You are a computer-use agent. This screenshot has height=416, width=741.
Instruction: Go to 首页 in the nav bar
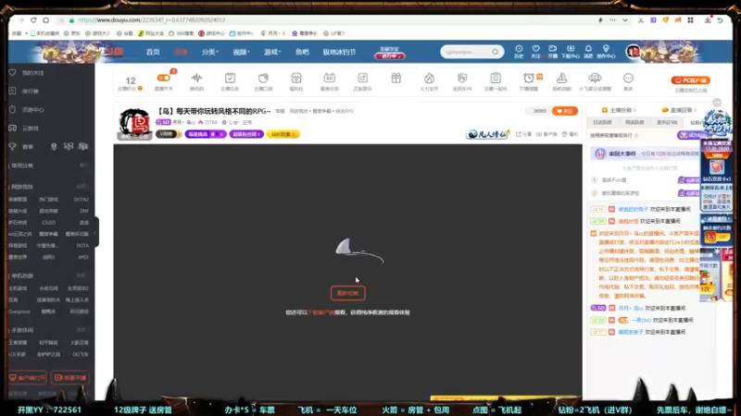(x=153, y=52)
